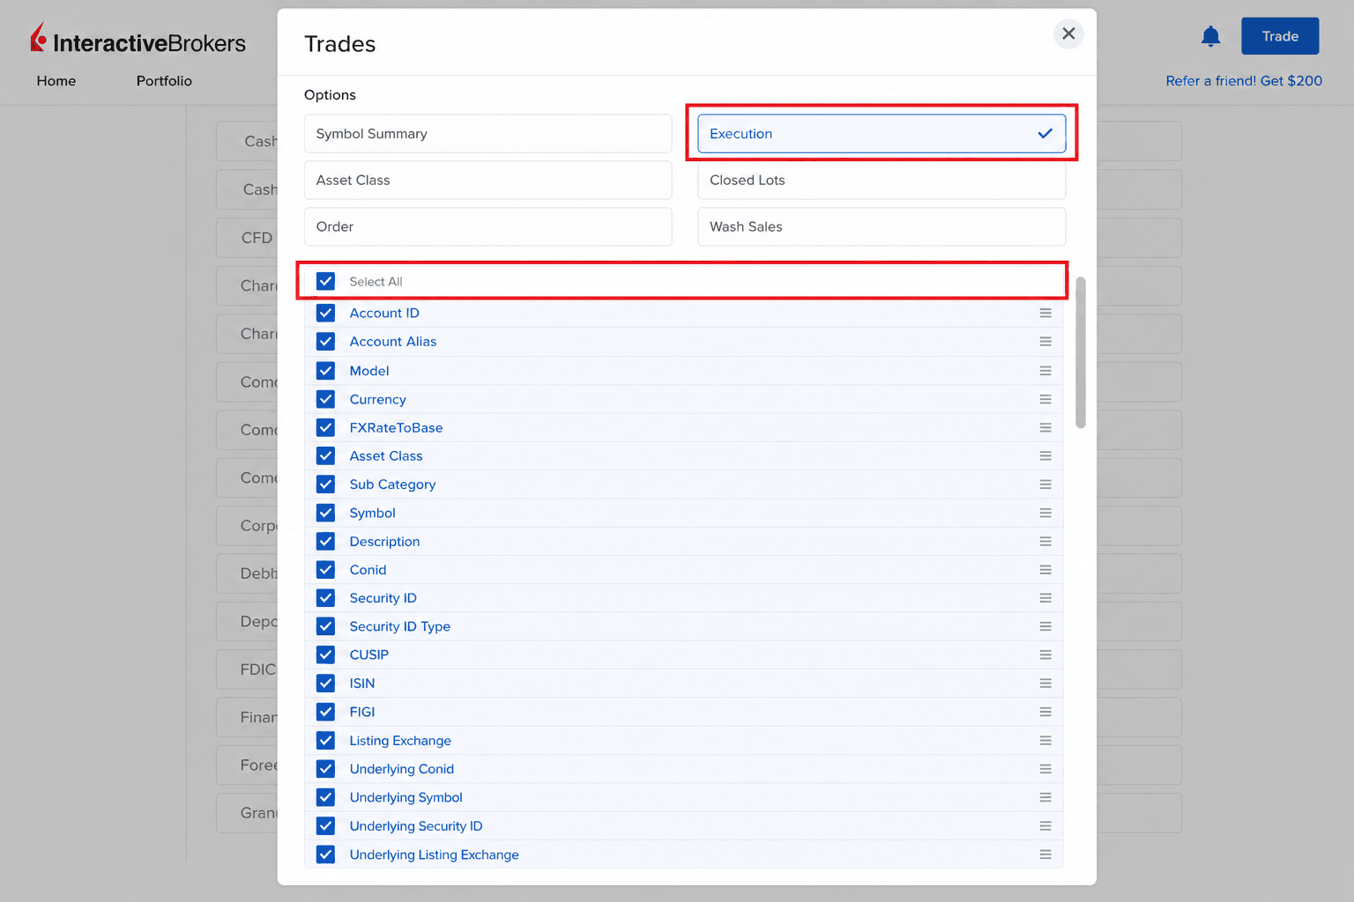Click the blue Trade button
This screenshot has height=902, width=1354.
point(1280,36)
